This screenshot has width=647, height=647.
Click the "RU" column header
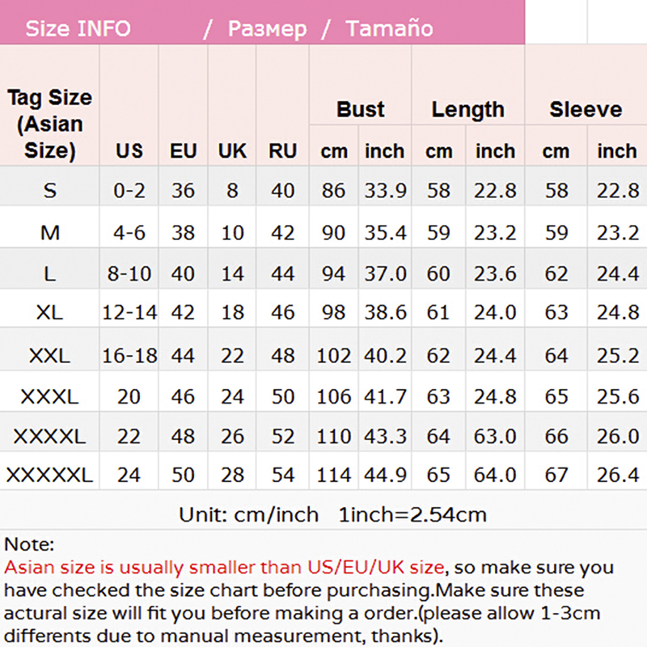[x=283, y=150]
